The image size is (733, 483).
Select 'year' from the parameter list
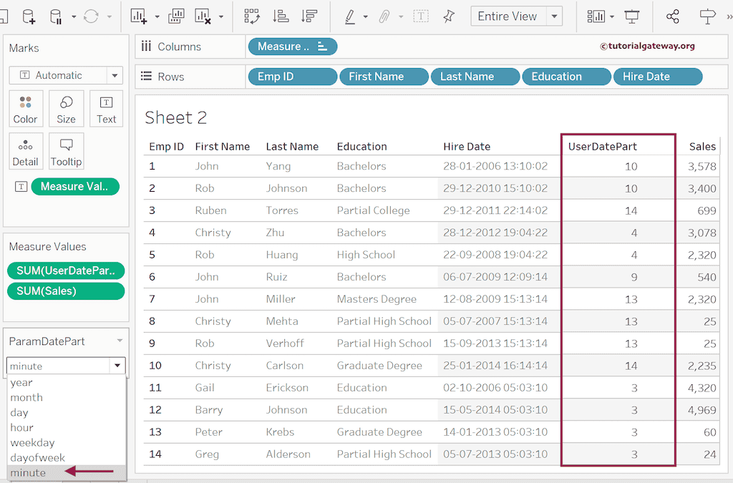coord(21,382)
